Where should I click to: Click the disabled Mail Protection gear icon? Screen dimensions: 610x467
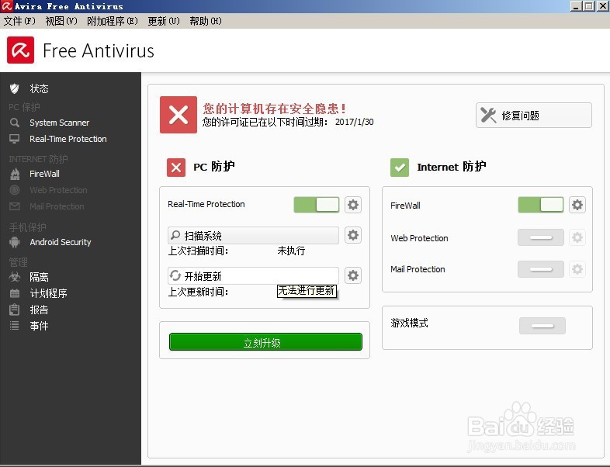[577, 269]
